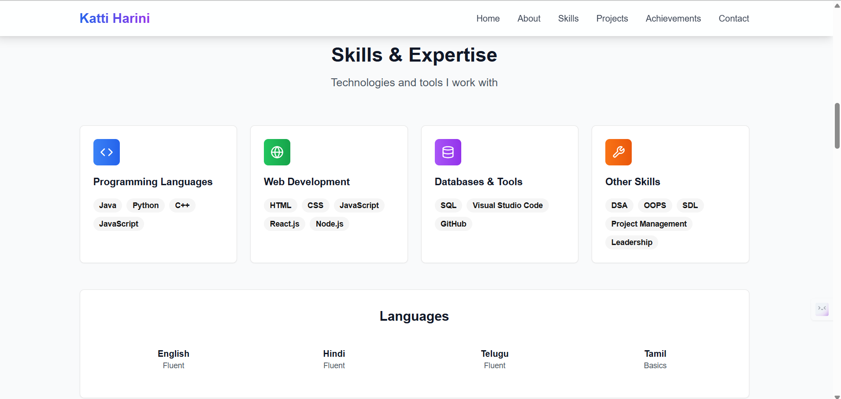Click the Node.js skill tag
This screenshot has width=841, height=399.
pos(330,224)
